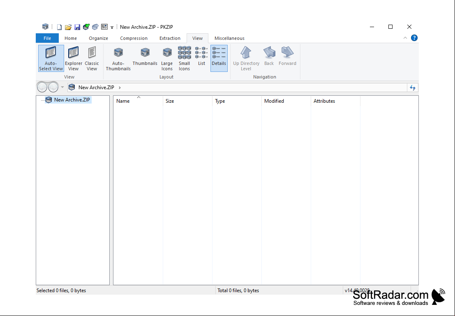Viewport: 455px width, 316px height.
Task: Click the greyed-out archive arrow icon in quick access toolbar
Action: point(95,27)
